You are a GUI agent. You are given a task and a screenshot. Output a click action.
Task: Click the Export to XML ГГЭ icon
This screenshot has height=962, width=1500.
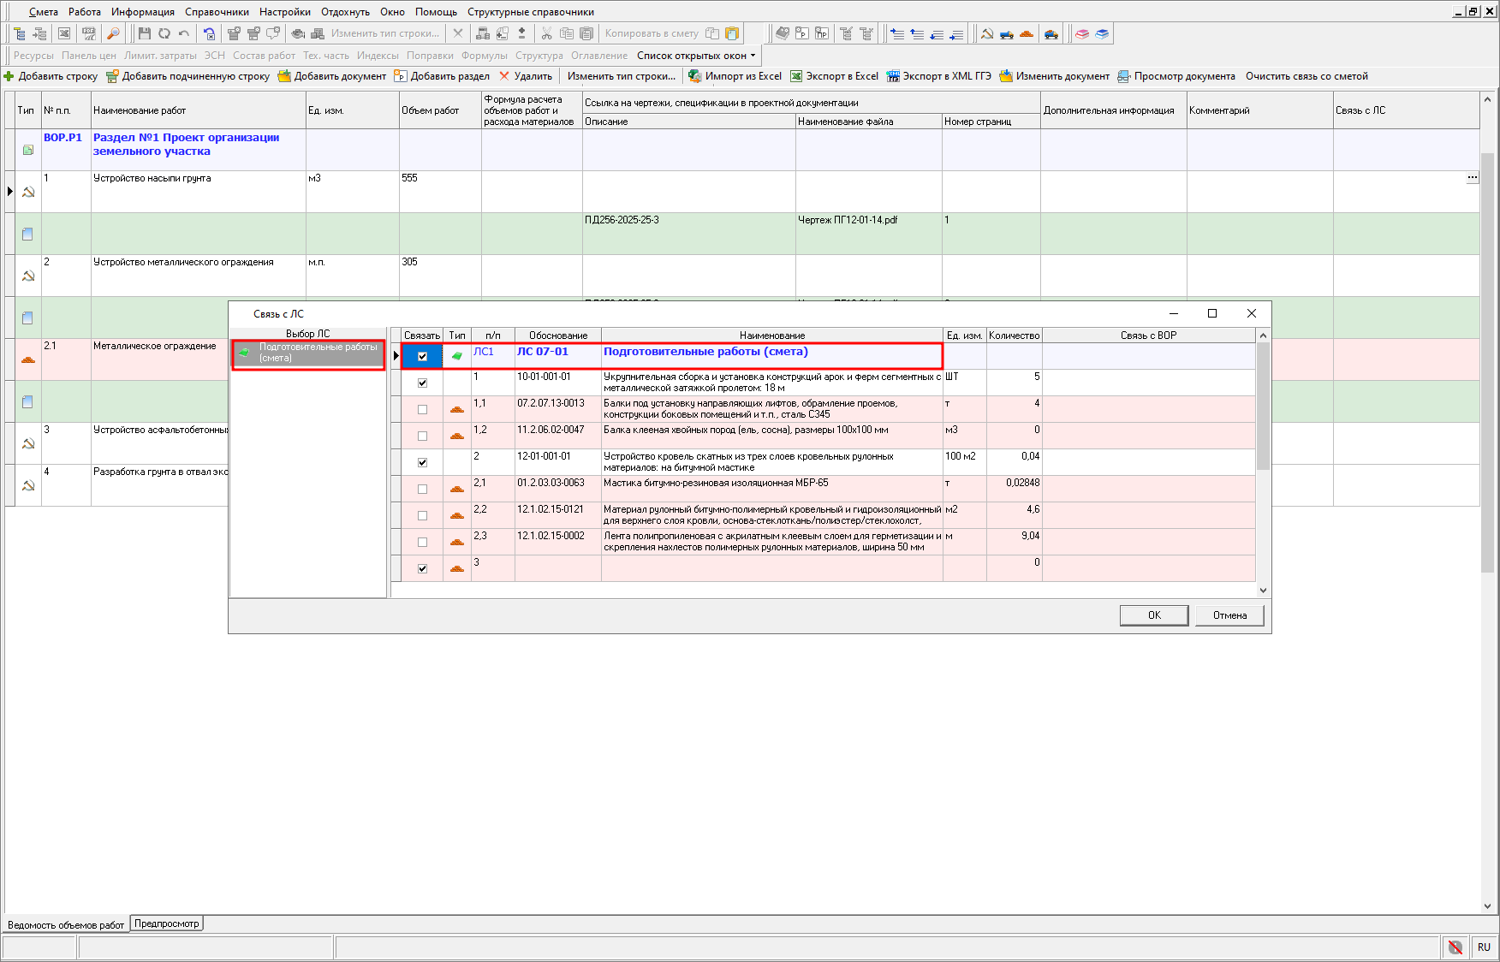[x=894, y=76]
